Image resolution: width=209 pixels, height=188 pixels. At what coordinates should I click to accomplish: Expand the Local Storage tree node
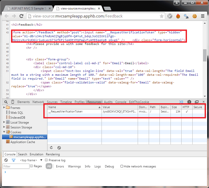point(4,123)
